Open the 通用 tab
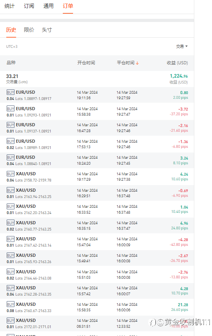Viewport: 212px width, 336px height. click(x=49, y=6)
